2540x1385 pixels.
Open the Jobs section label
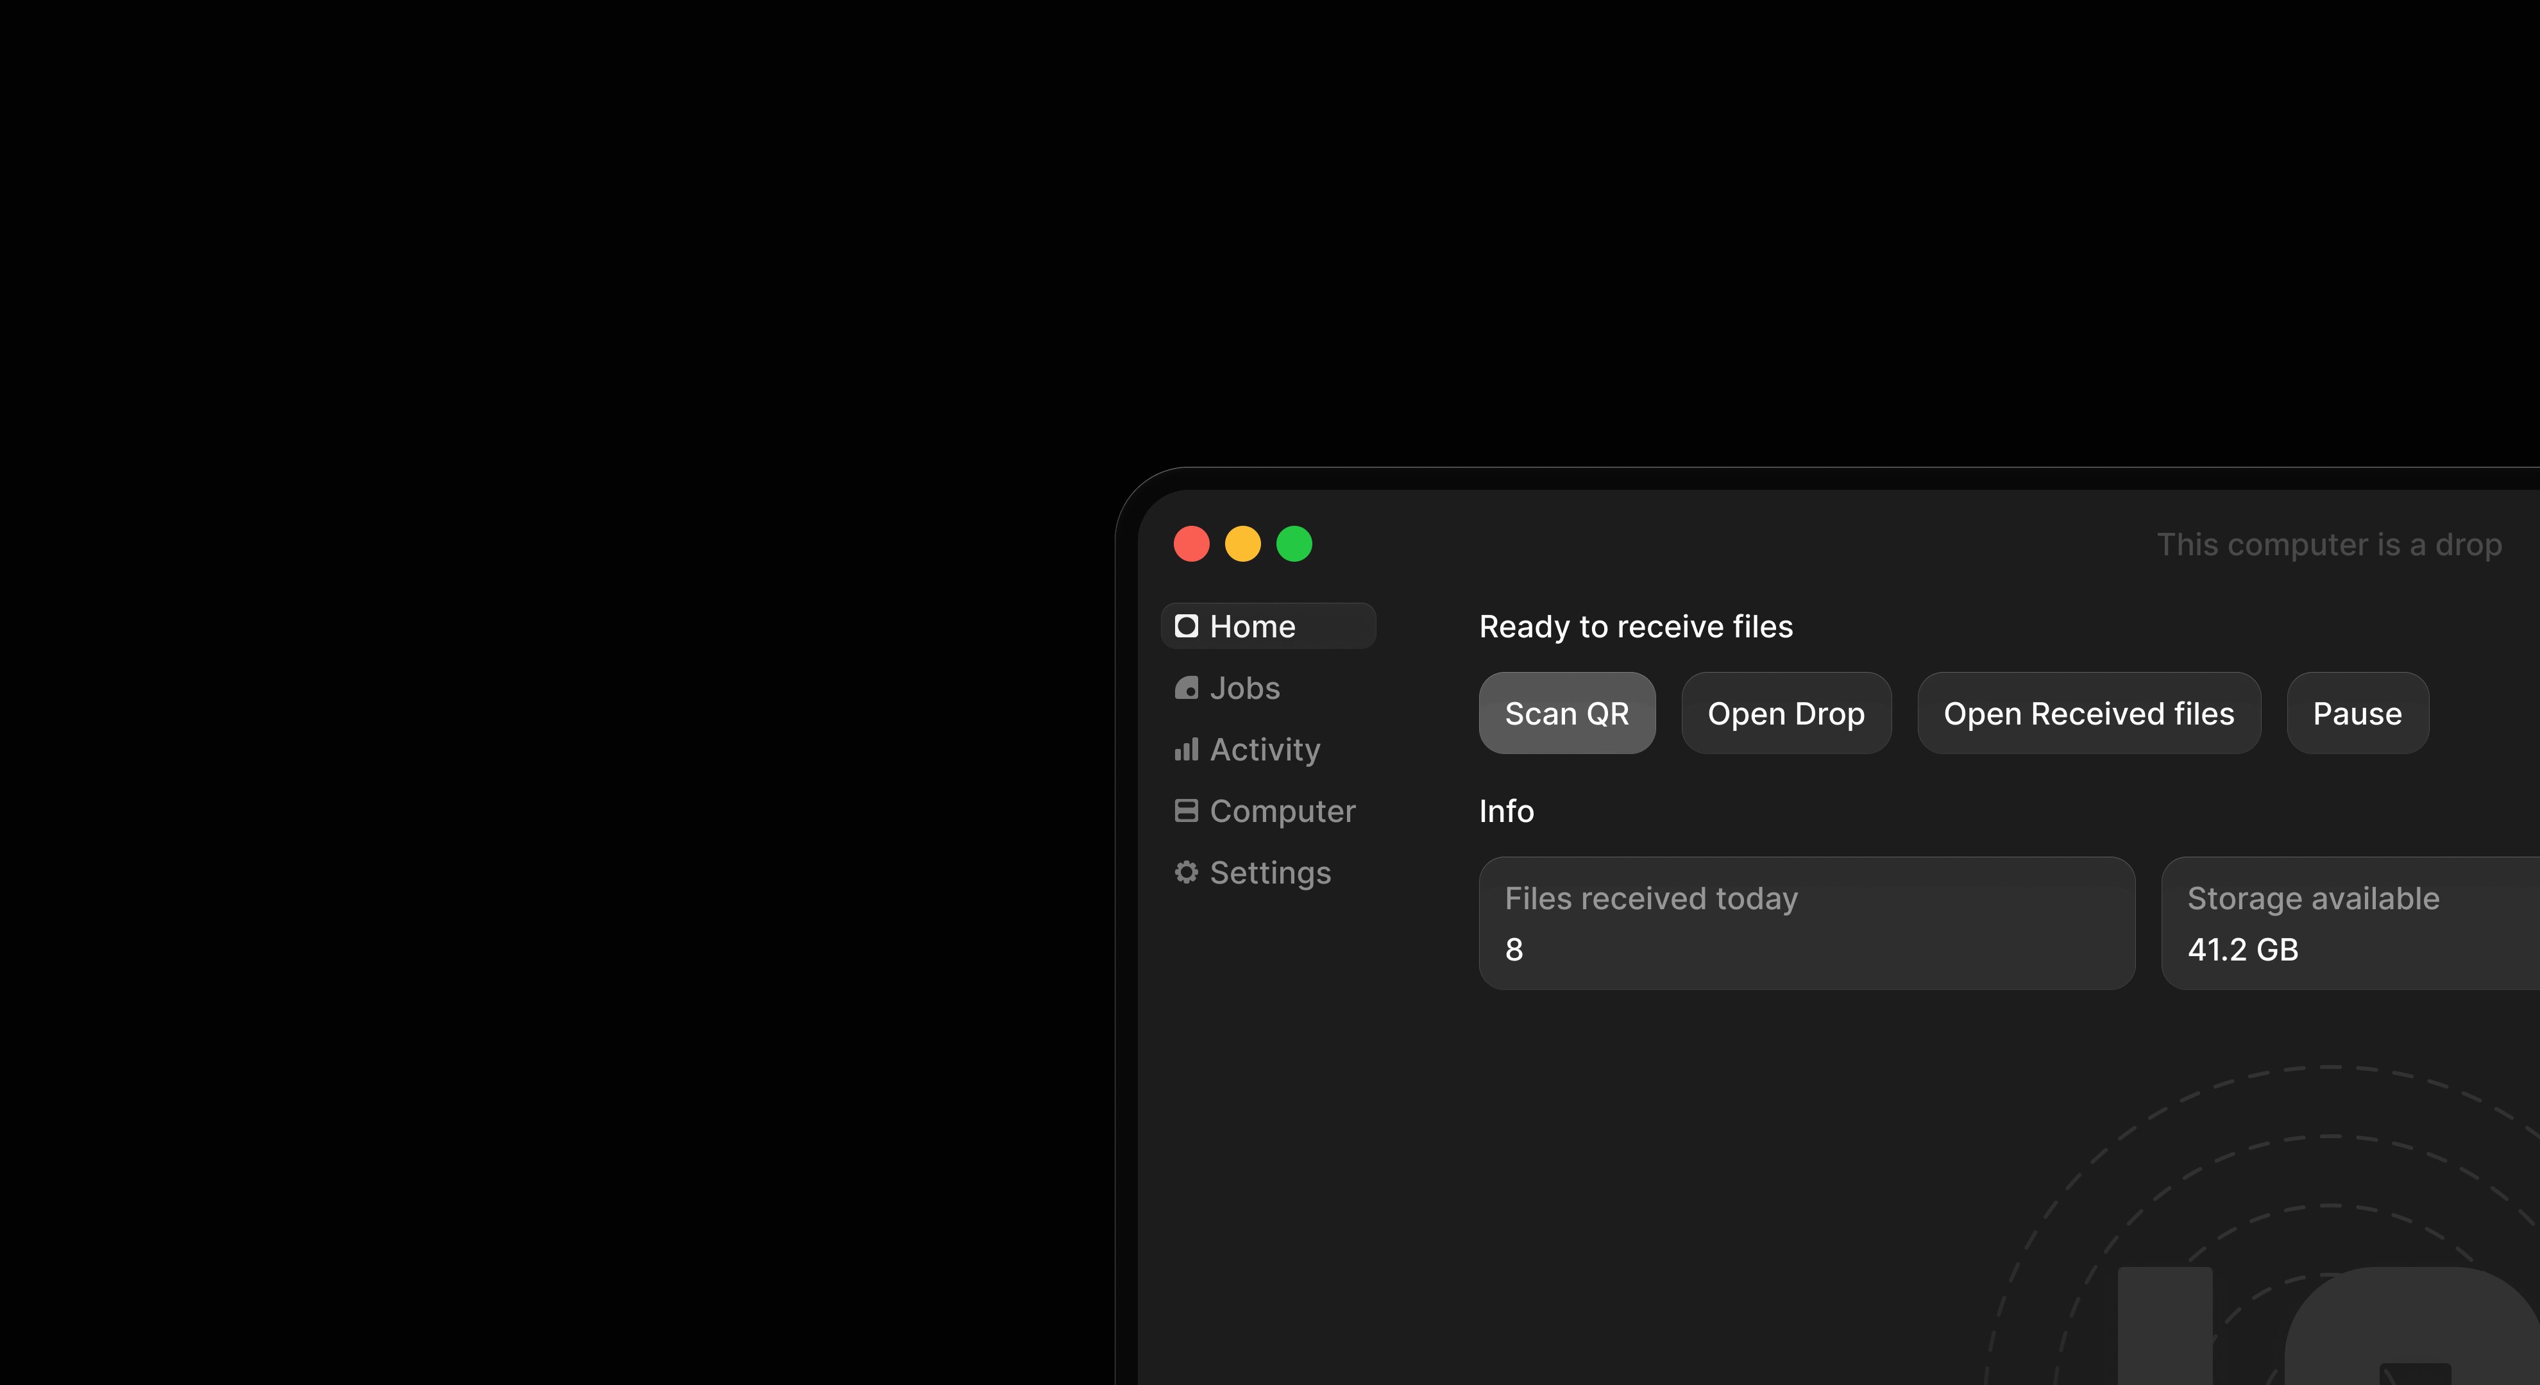(1244, 688)
